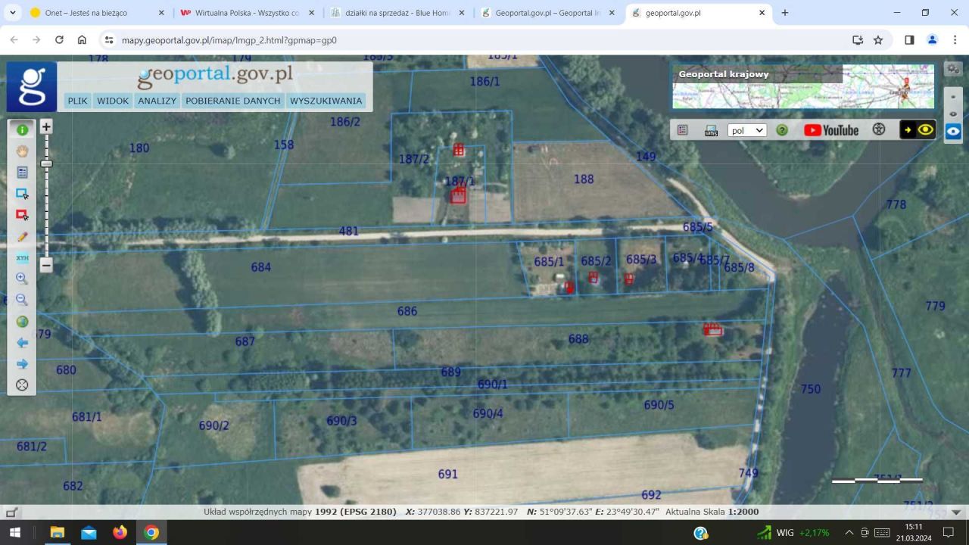Choose the blue rectangle selection tool
This screenshot has width=969, height=545.
point(22,194)
